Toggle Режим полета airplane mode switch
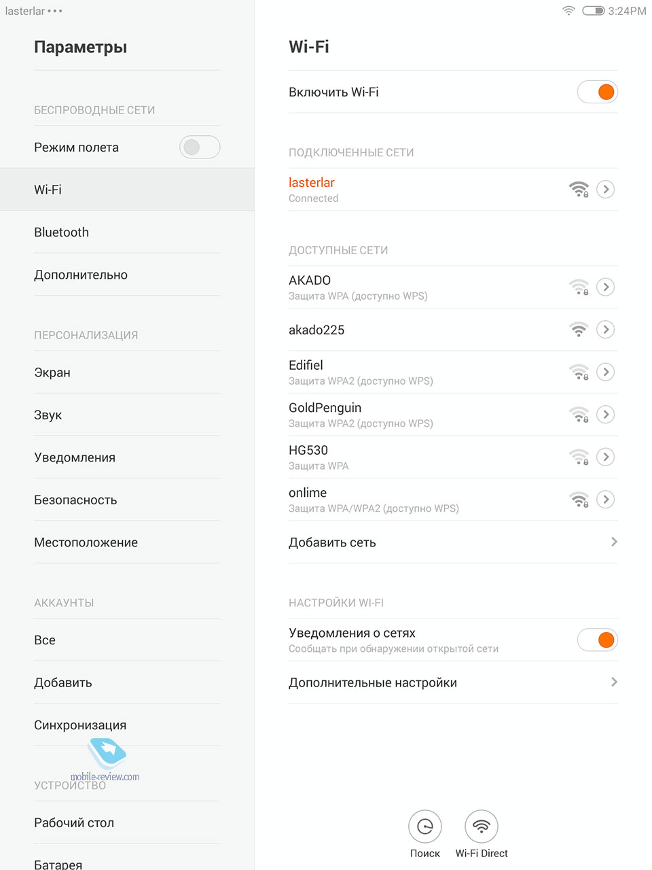The width and height of the screenshot is (652, 870). pos(200,147)
